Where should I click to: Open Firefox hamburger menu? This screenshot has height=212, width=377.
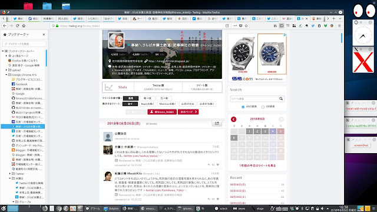pos(339,26)
